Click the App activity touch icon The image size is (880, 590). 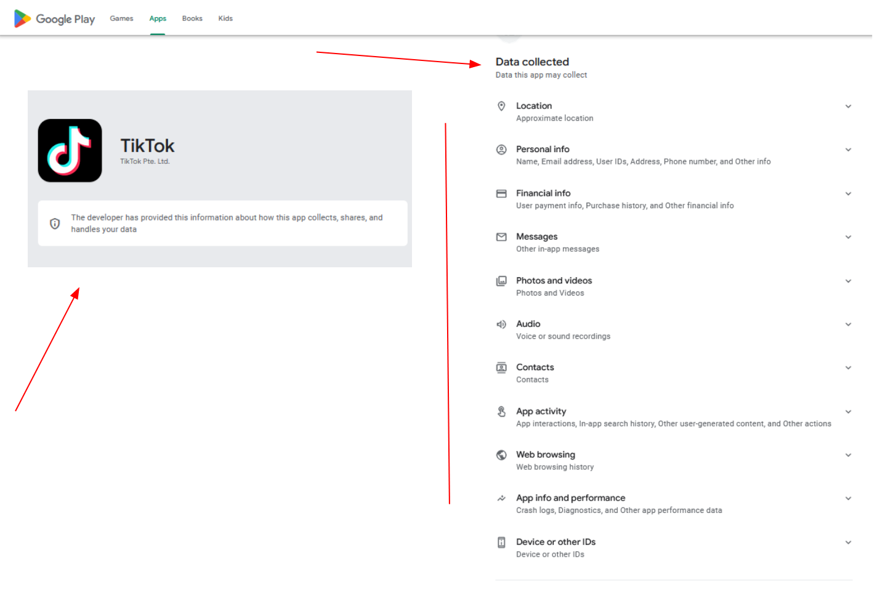[501, 411]
